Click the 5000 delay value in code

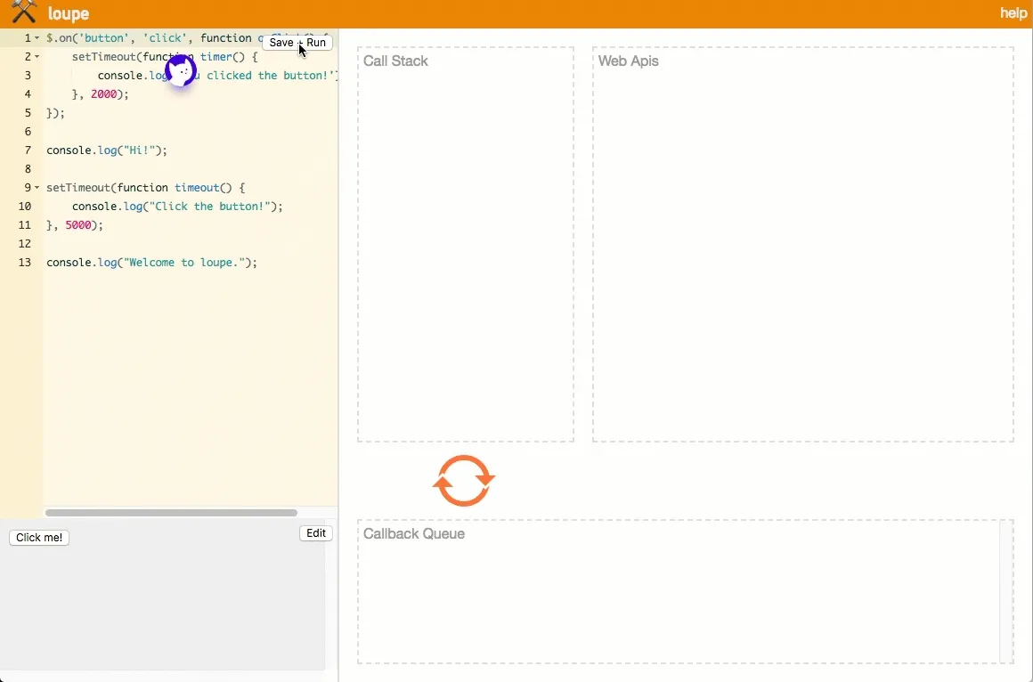[x=78, y=225]
